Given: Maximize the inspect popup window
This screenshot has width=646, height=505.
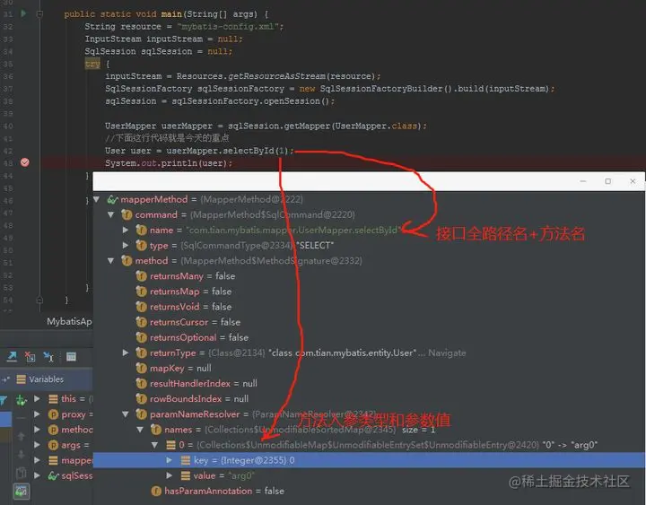Looking at the screenshot, I should [x=607, y=181].
